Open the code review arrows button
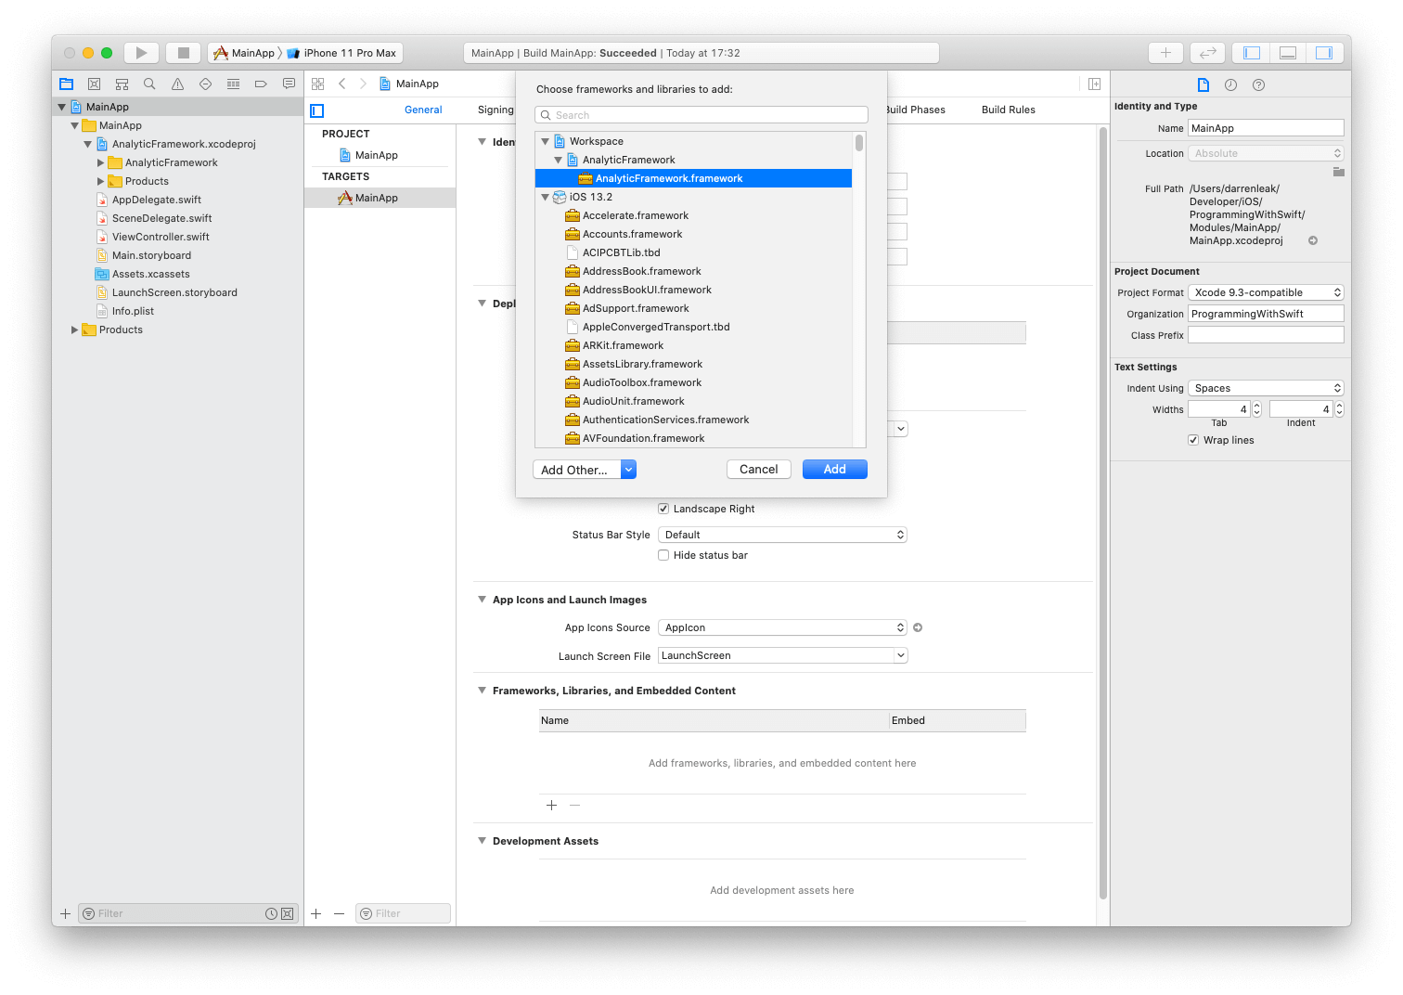The height and width of the screenshot is (995, 1403). click(1208, 53)
